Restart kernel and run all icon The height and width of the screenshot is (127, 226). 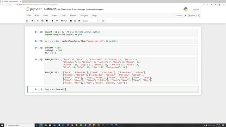[79, 21]
